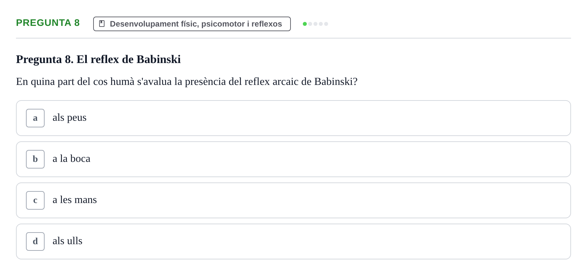
Task: Choose the answer 'als peus'
Action: (70, 118)
